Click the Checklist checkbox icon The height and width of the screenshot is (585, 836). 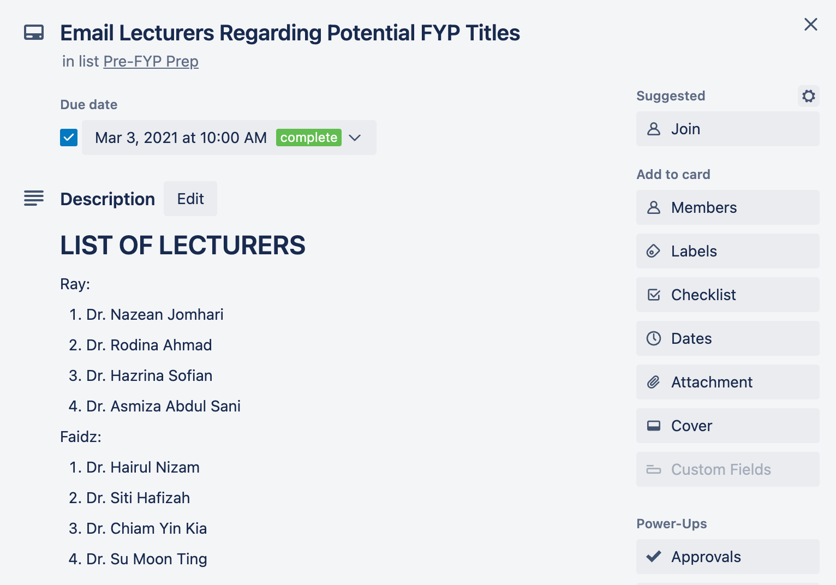click(654, 295)
